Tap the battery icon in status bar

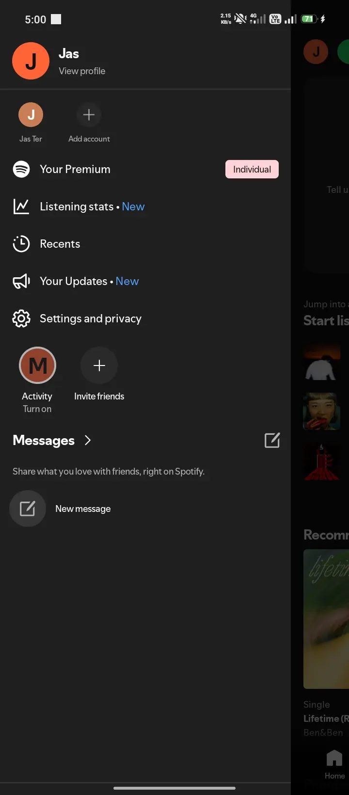309,19
